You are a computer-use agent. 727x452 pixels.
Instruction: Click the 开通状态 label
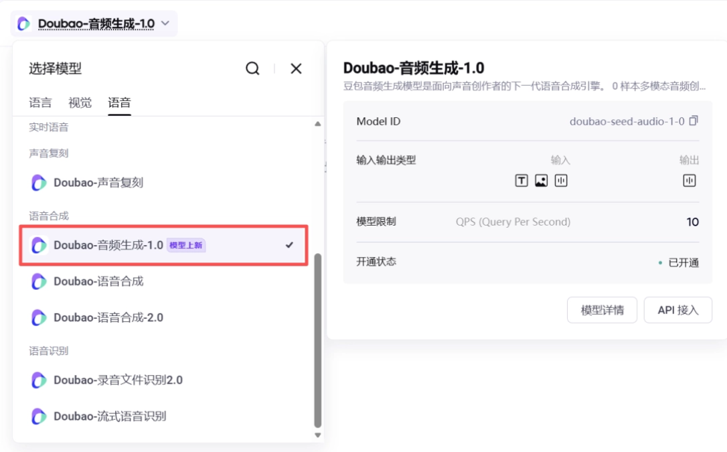(376, 261)
